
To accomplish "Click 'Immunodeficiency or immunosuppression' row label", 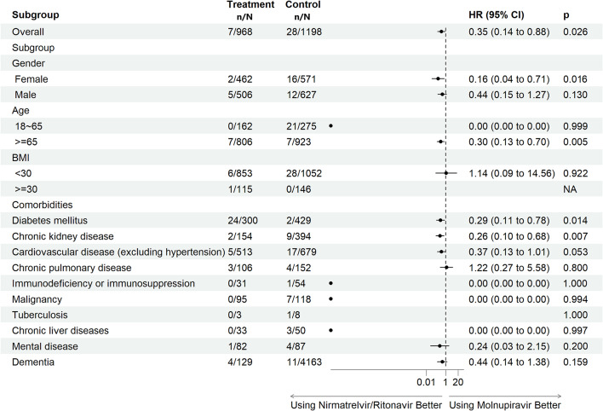I will pos(103,283).
